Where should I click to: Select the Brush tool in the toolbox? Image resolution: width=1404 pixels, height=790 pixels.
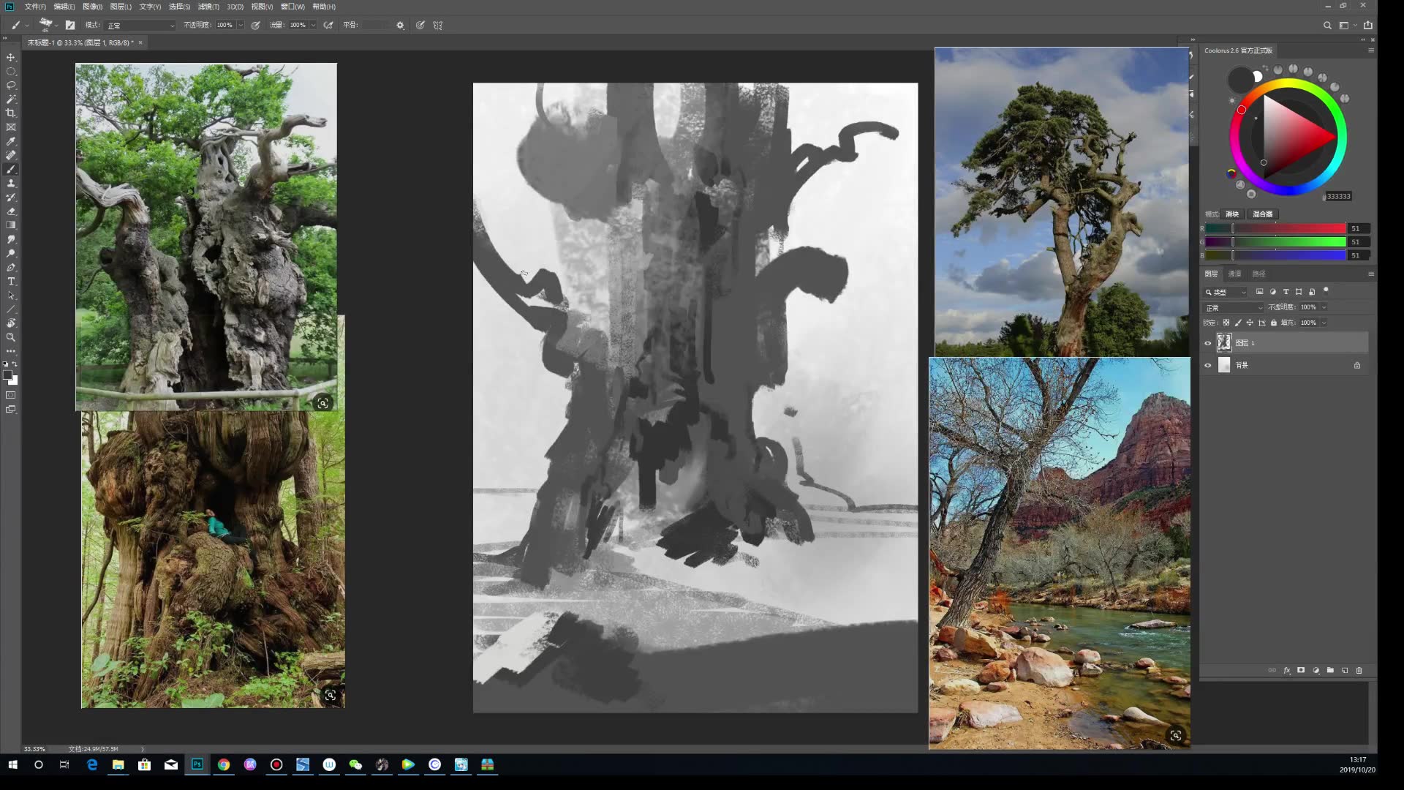(x=11, y=169)
